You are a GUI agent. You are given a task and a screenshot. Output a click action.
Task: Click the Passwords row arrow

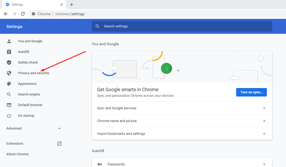(x=264, y=164)
